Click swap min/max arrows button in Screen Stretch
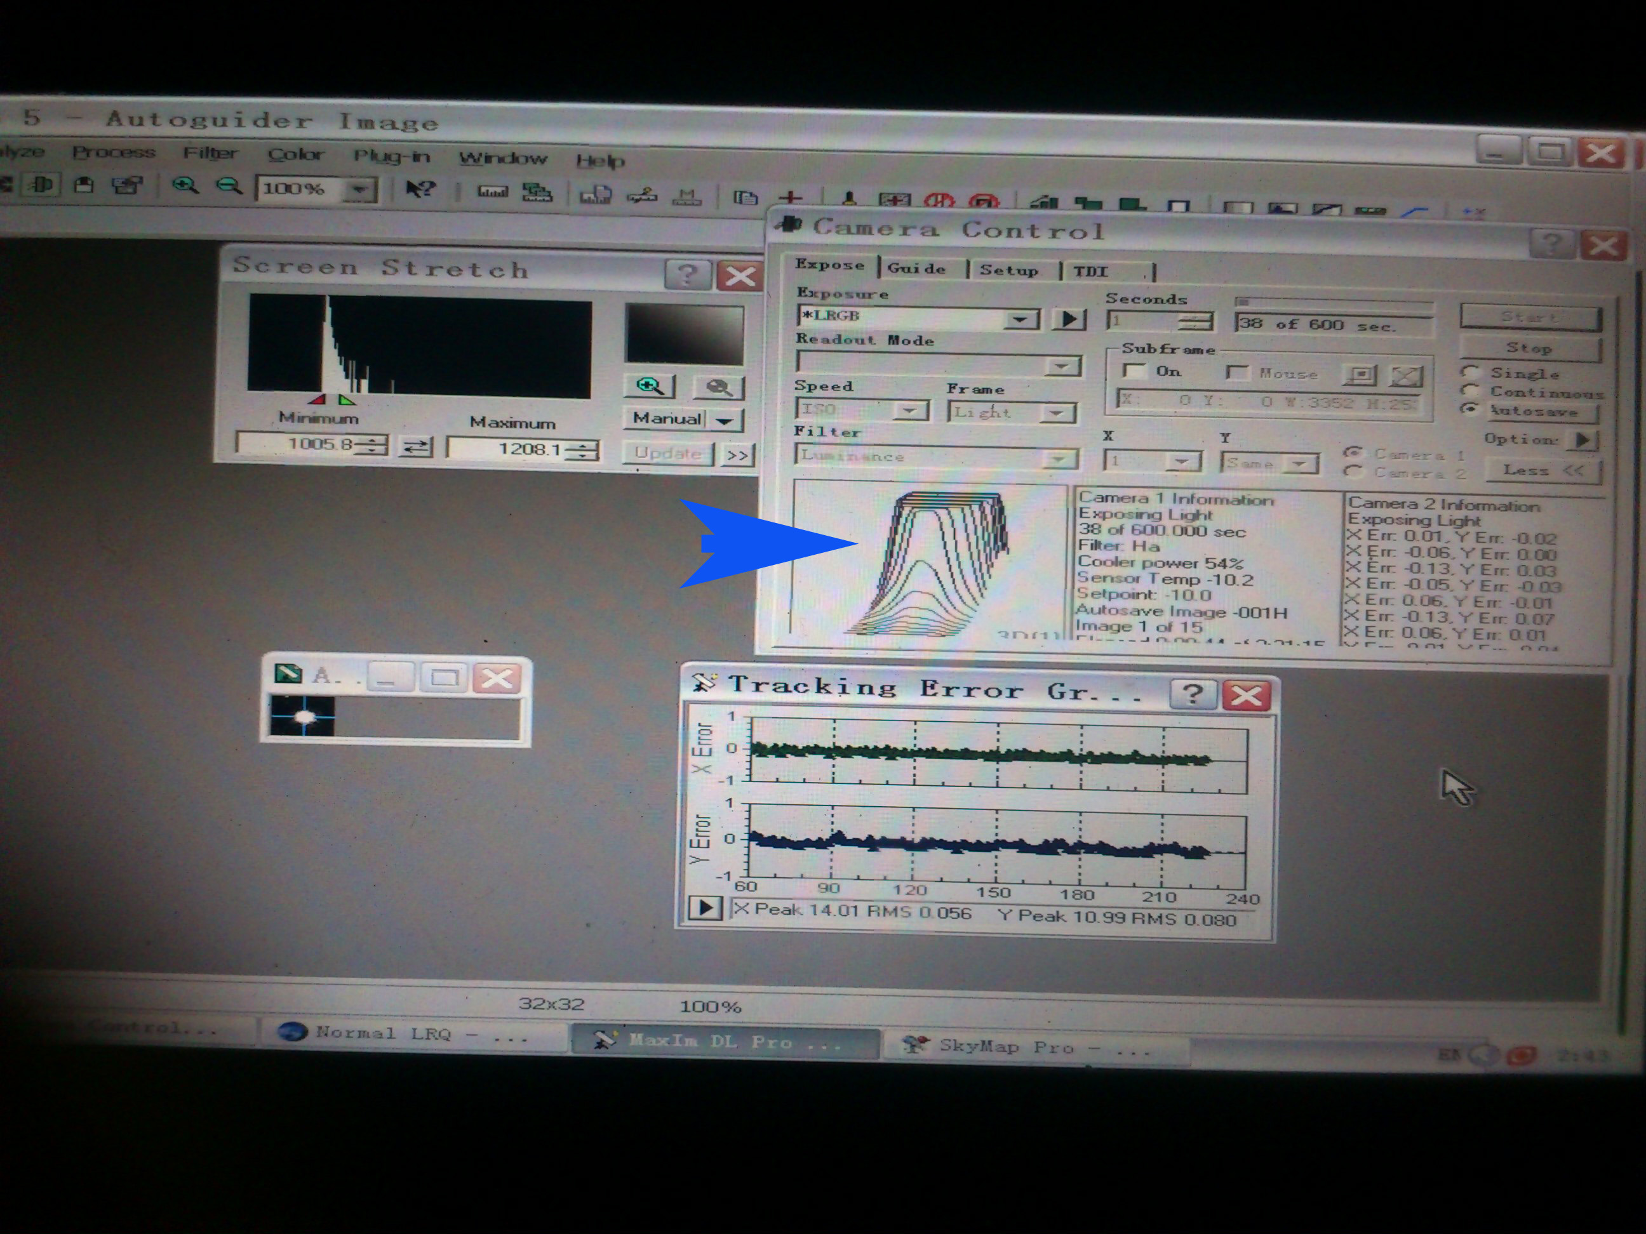The width and height of the screenshot is (1646, 1234). (416, 446)
